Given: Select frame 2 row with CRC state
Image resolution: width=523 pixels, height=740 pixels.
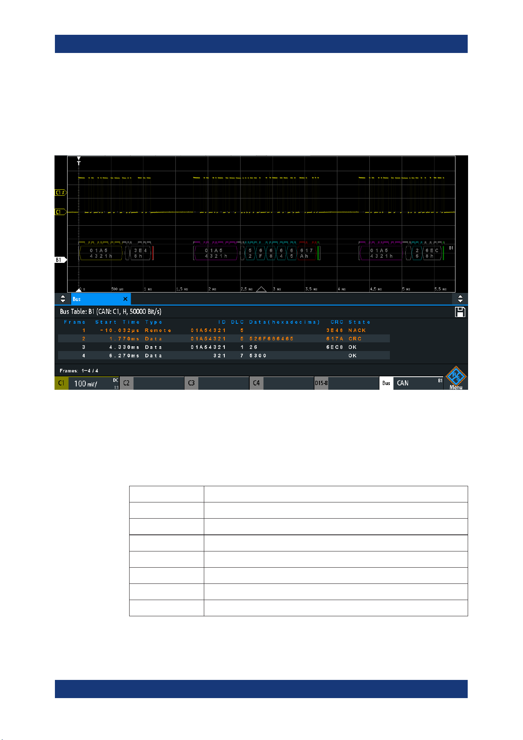Looking at the screenshot, I should tap(224, 339).
